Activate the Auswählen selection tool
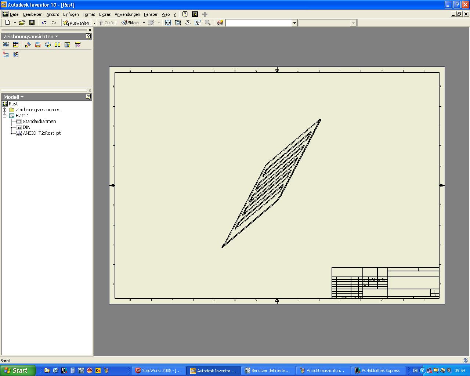This screenshot has height=376, width=470. (x=76, y=23)
